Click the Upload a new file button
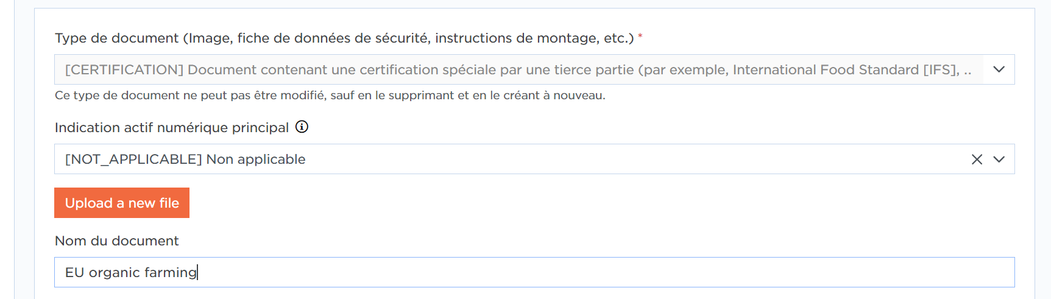 [122, 203]
